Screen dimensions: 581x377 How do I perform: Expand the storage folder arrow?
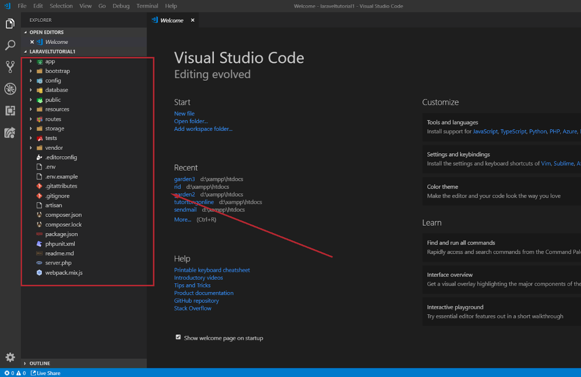pos(31,129)
